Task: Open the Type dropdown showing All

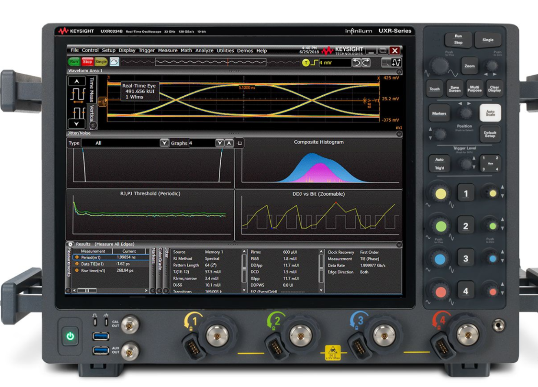Action: (164, 143)
